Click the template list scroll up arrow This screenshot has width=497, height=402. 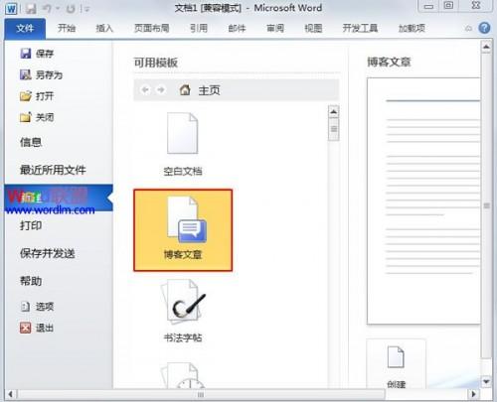[334, 112]
